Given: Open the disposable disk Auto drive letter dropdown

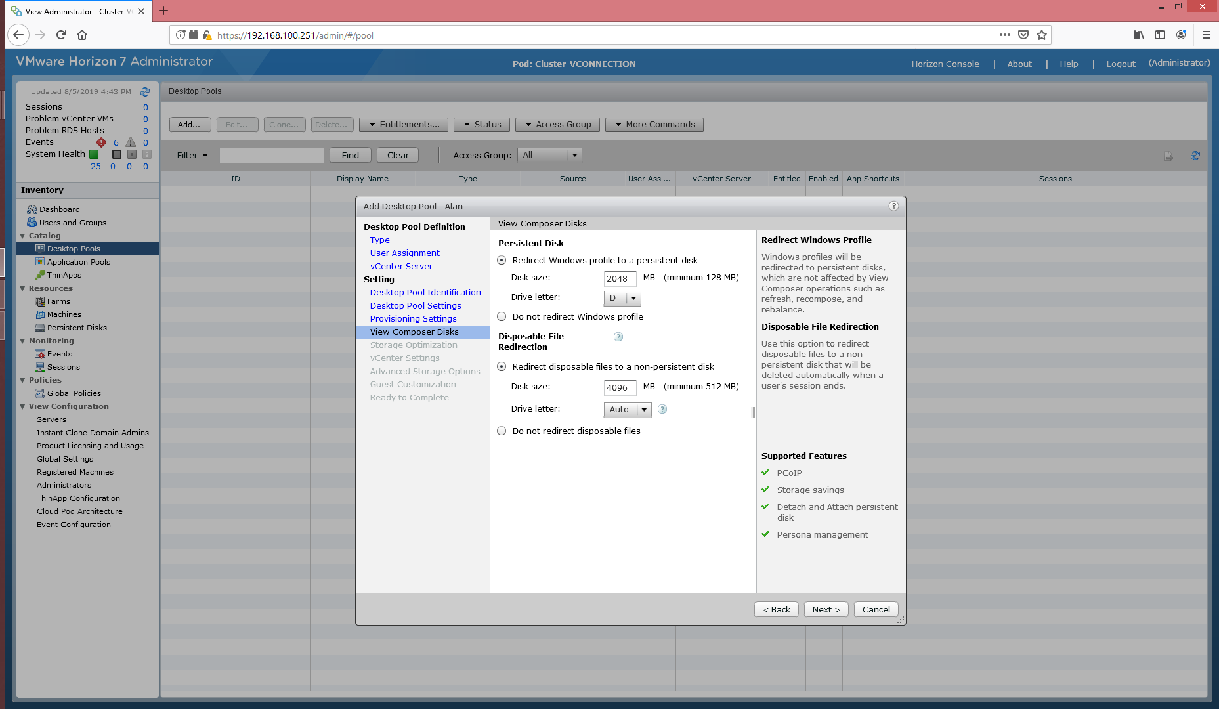Looking at the screenshot, I should coord(627,410).
